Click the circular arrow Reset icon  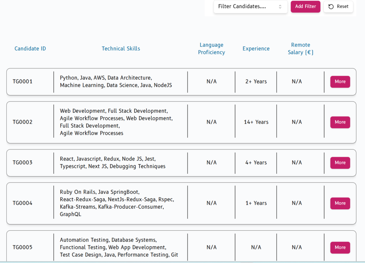pyautogui.click(x=331, y=6)
